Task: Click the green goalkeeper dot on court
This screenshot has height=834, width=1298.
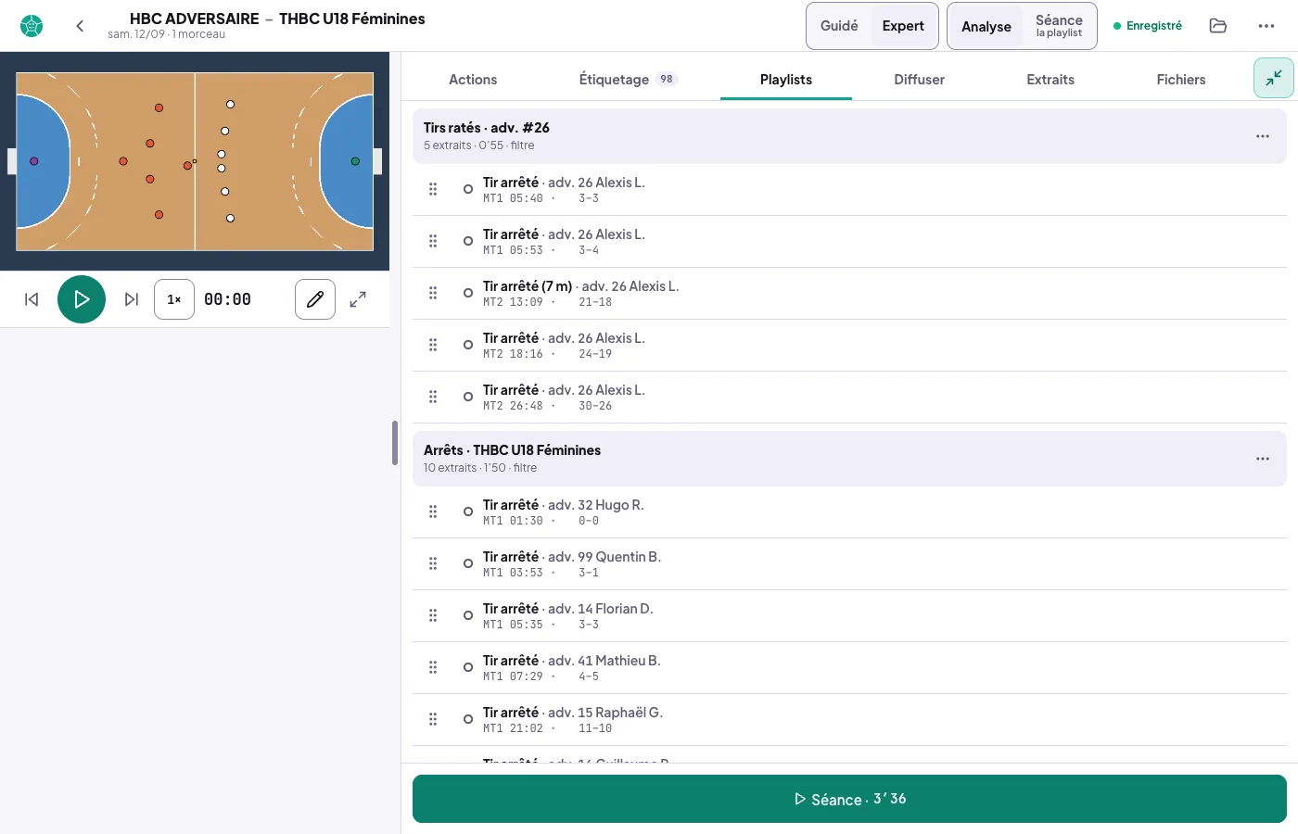Action: 355,161
